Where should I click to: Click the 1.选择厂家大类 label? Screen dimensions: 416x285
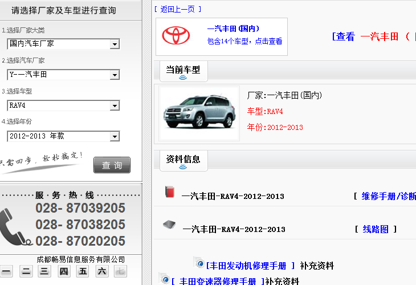click(x=23, y=30)
